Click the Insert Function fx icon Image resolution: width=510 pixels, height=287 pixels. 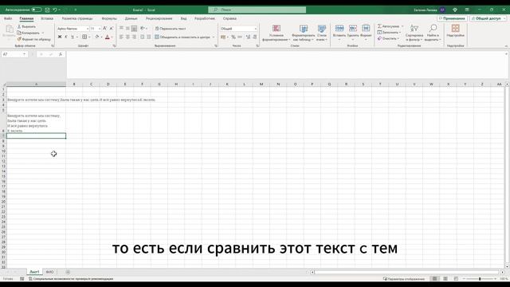pos(61,54)
